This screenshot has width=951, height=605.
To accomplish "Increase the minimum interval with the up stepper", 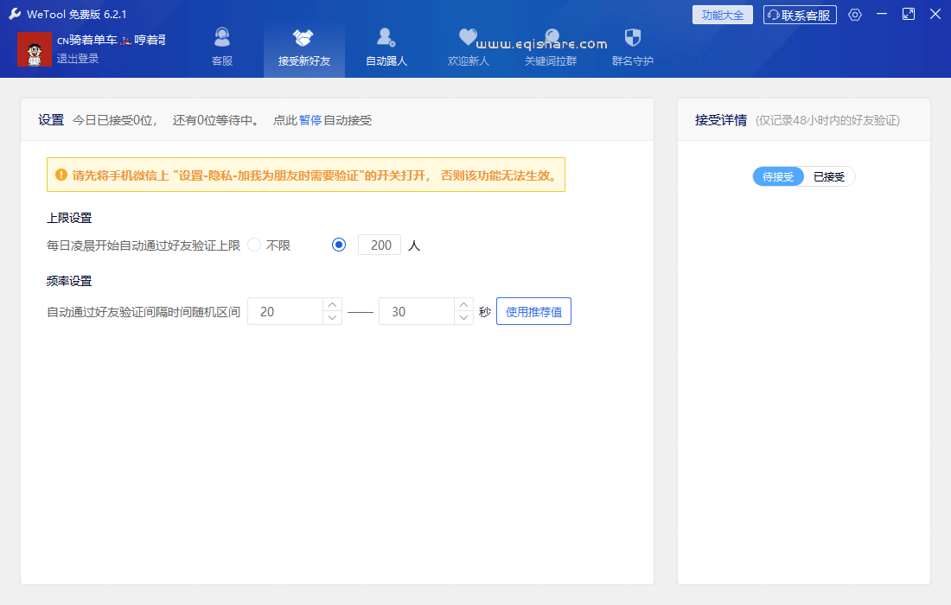I will [x=331, y=305].
